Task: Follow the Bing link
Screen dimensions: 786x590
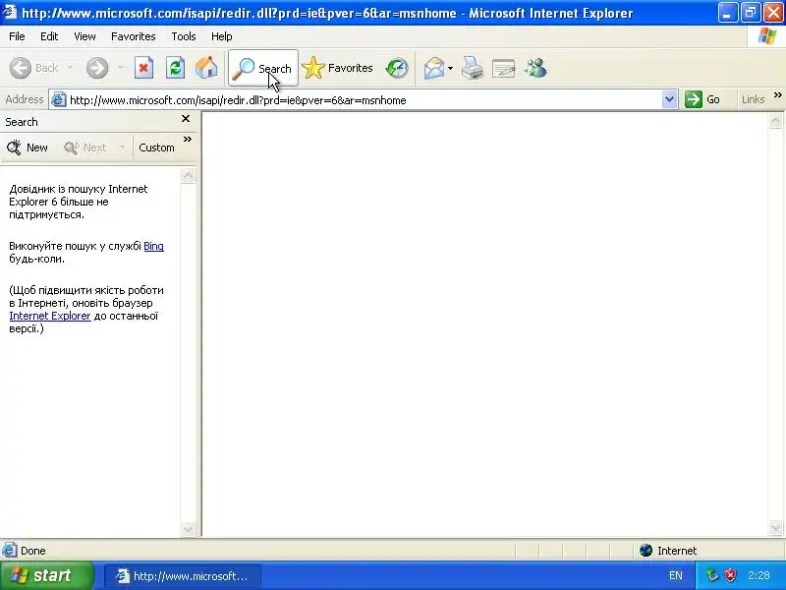Action: point(153,247)
